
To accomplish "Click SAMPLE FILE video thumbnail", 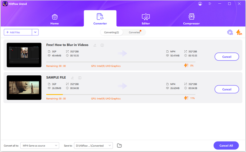I will tap(24, 87).
